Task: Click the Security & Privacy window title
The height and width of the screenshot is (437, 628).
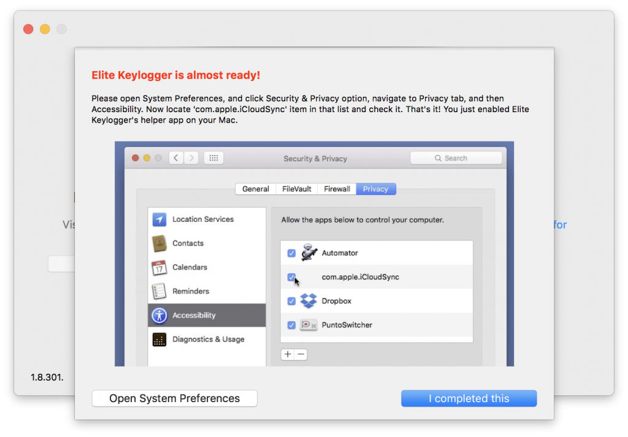Action: click(315, 159)
